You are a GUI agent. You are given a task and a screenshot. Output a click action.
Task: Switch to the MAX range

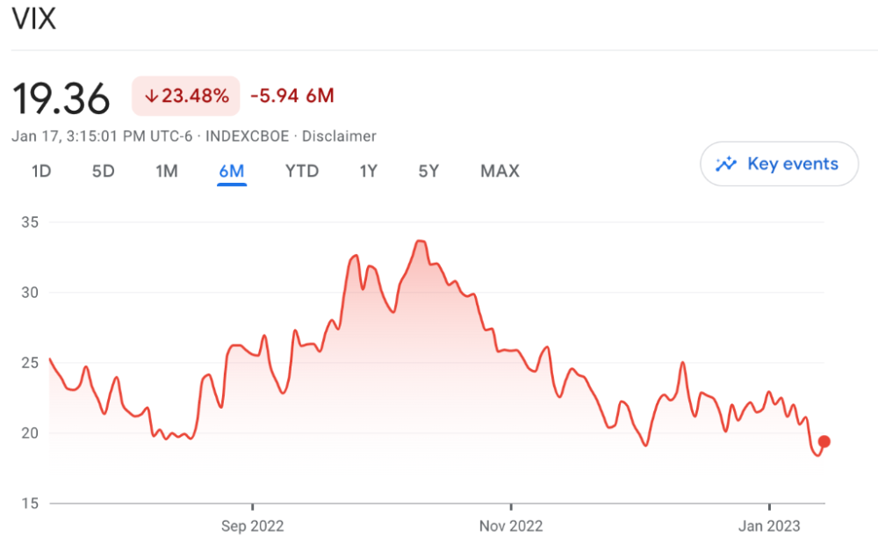500,171
